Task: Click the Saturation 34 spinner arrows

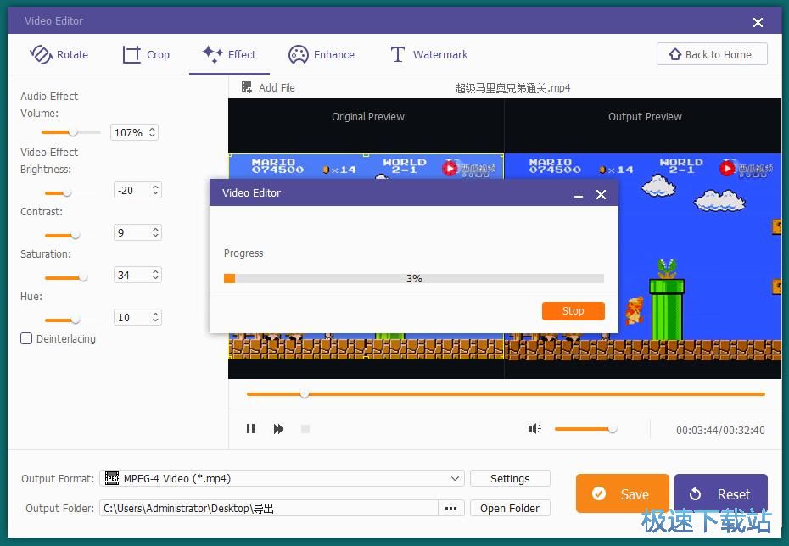Action: [155, 275]
